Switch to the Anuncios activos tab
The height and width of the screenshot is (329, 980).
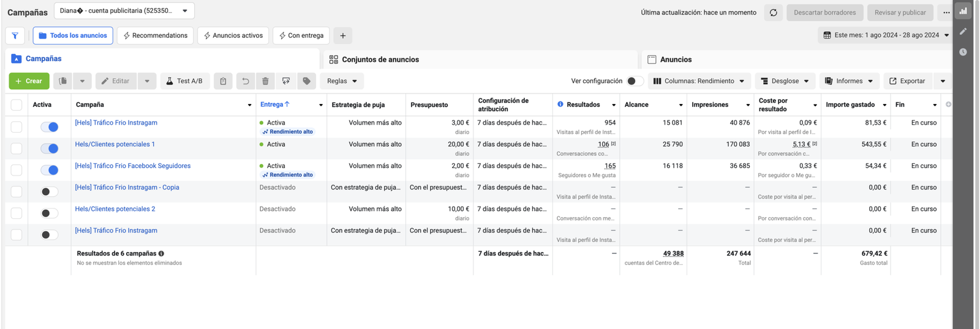click(x=233, y=35)
